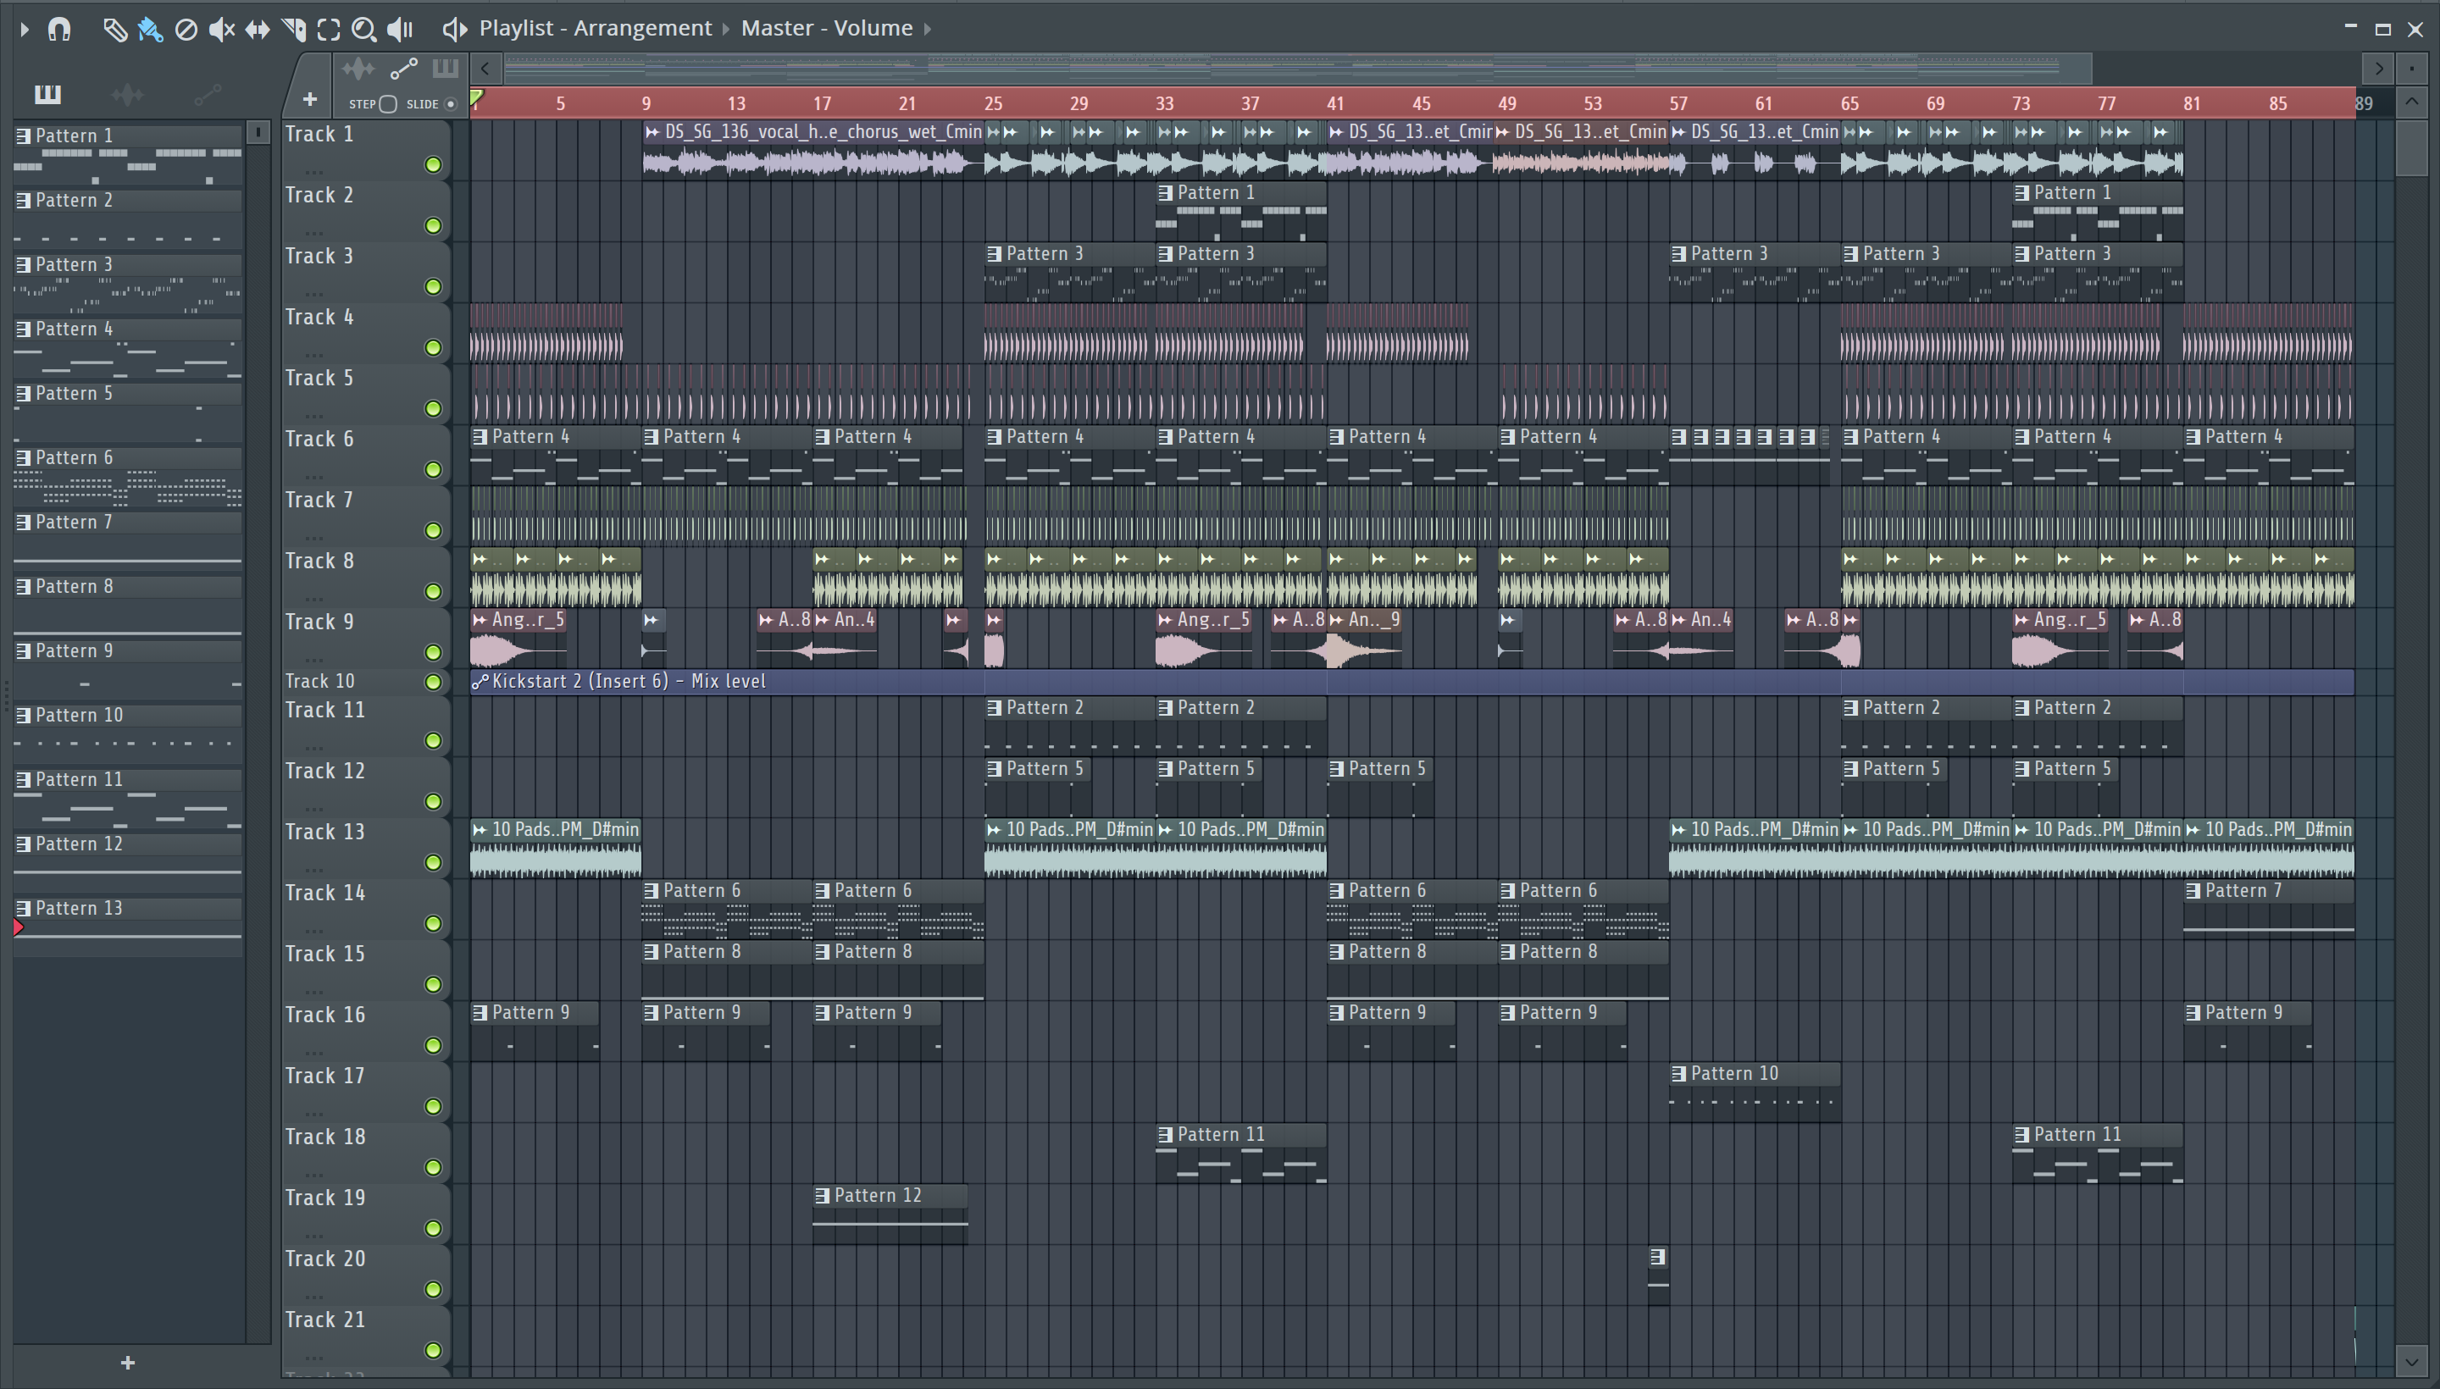The height and width of the screenshot is (1389, 2440).
Task: Mute Track 8 with green LED
Action: click(x=433, y=591)
